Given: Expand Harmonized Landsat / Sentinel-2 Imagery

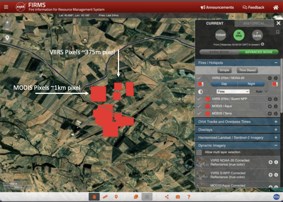Looking at the screenshot, I should 276,138.
